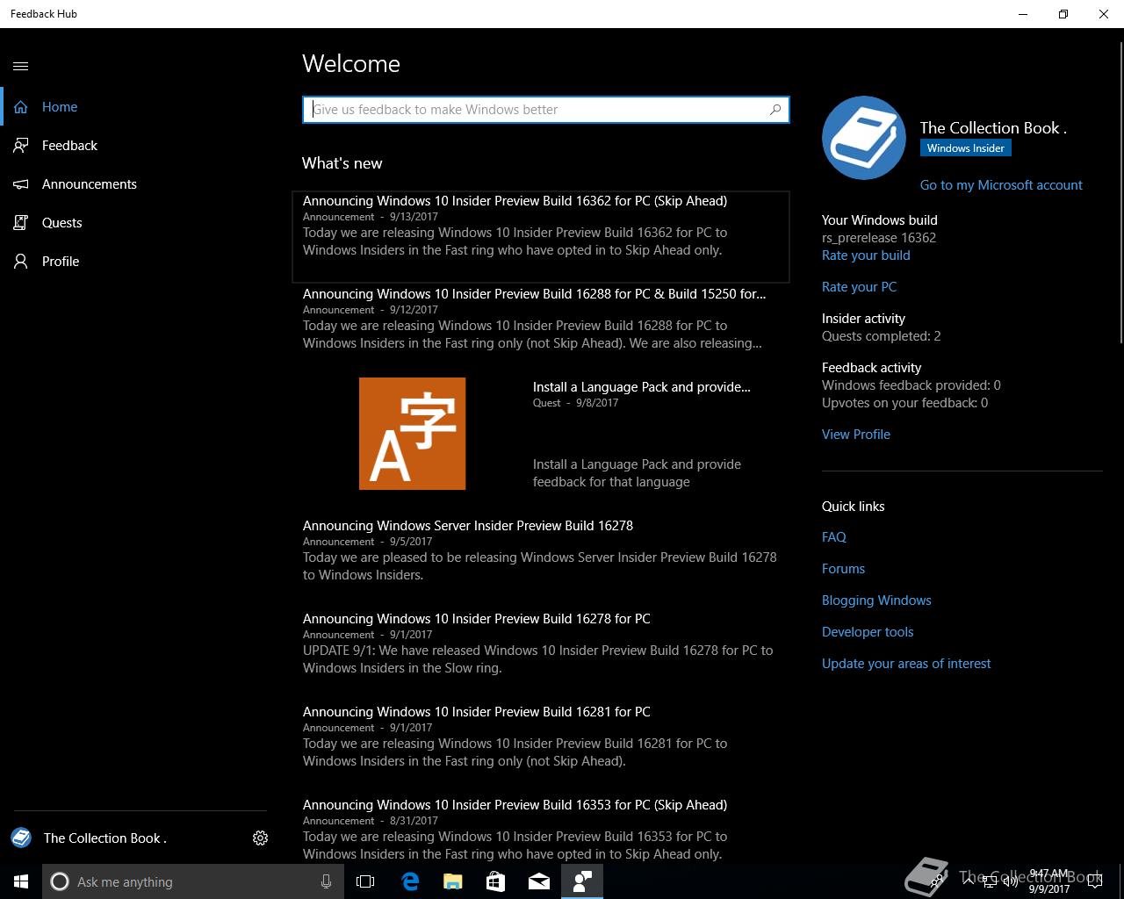Click the Profile person icon
This screenshot has height=899, width=1124.
tap(21, 262)
